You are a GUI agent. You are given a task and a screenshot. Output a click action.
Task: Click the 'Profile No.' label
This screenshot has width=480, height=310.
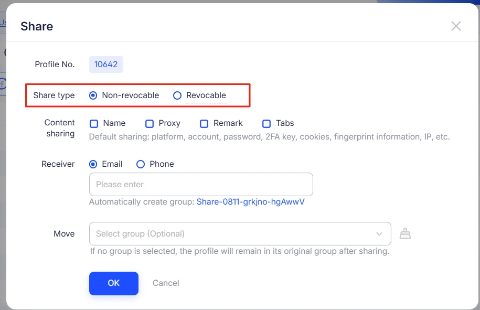coord(55,65)
